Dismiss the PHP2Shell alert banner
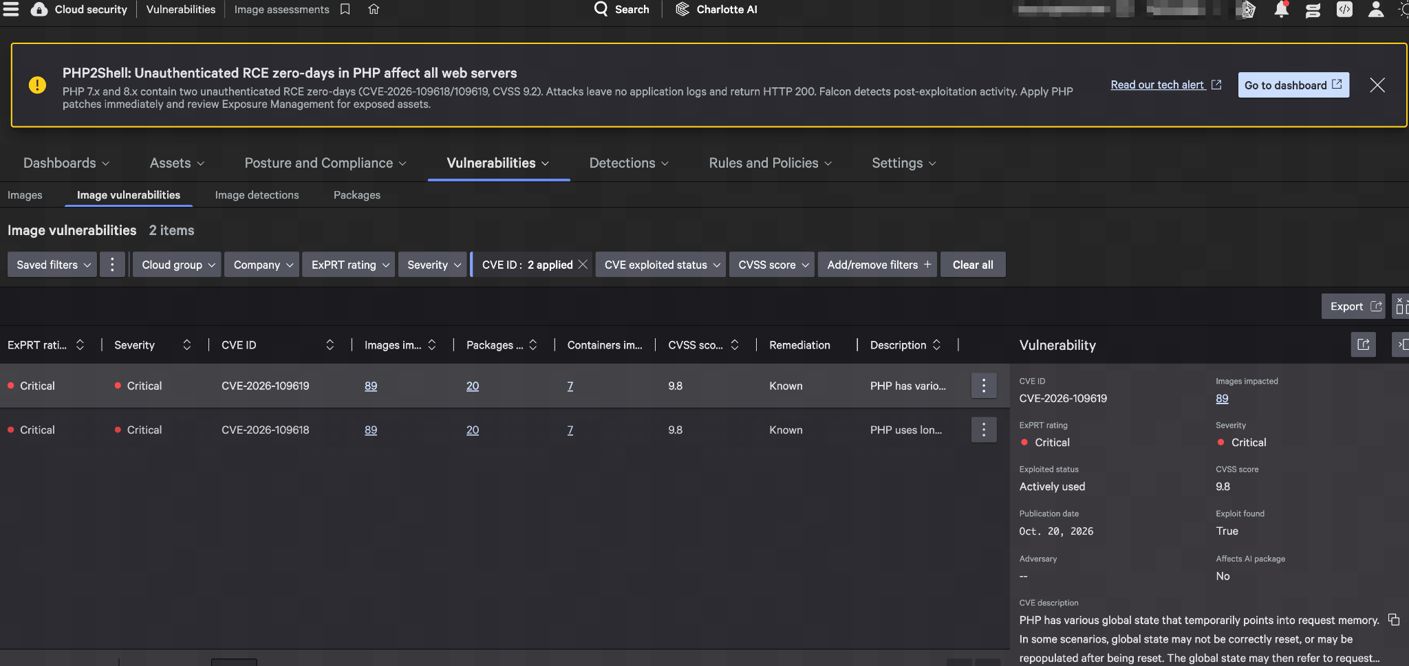The width and height of the screenshot is (1409, 666). tap(1377, 85)
